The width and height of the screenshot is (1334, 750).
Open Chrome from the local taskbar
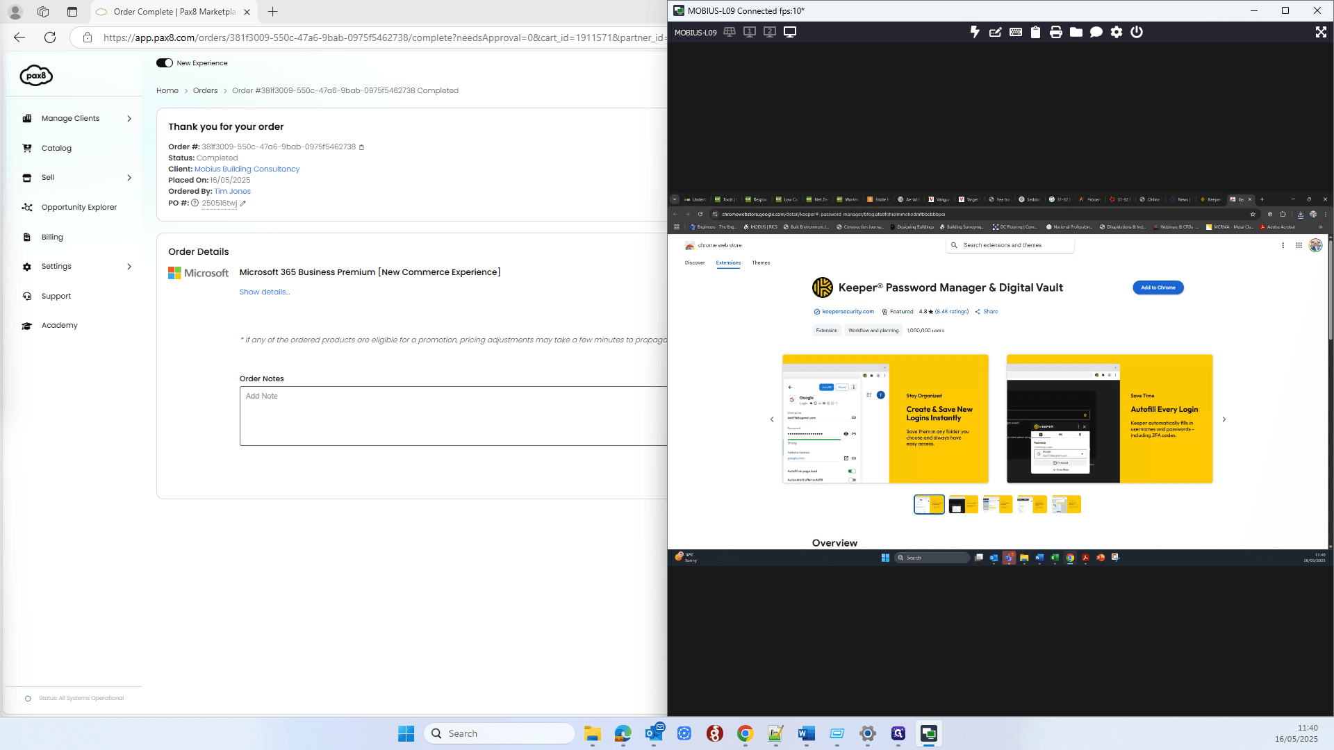[x=745, y=733]
